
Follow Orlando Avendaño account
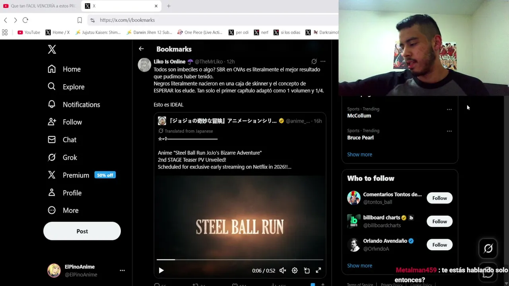pyautogui.click(x=439, y=245)
